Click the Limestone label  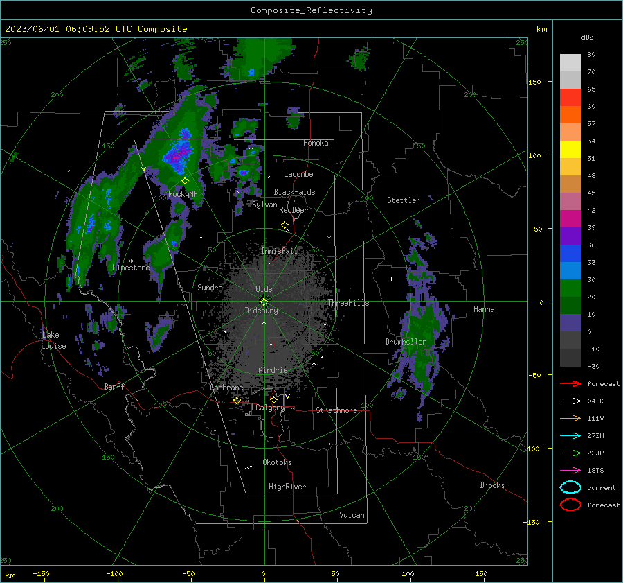coord(131,268)
